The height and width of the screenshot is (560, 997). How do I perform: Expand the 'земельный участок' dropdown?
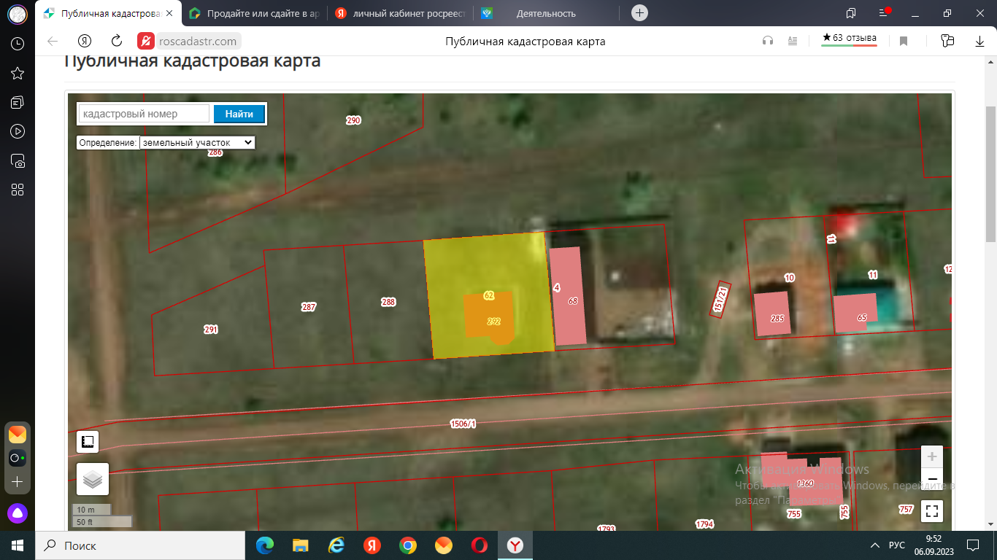coord(197,143)
